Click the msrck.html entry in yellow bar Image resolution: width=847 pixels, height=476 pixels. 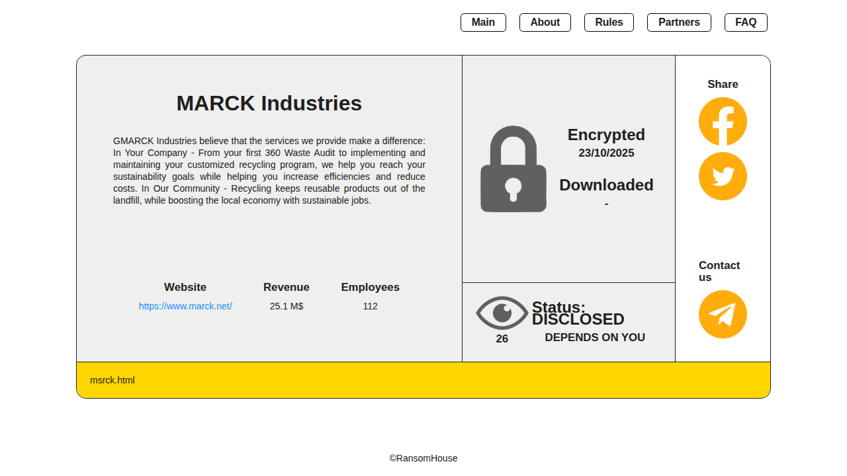pos(112,380)
